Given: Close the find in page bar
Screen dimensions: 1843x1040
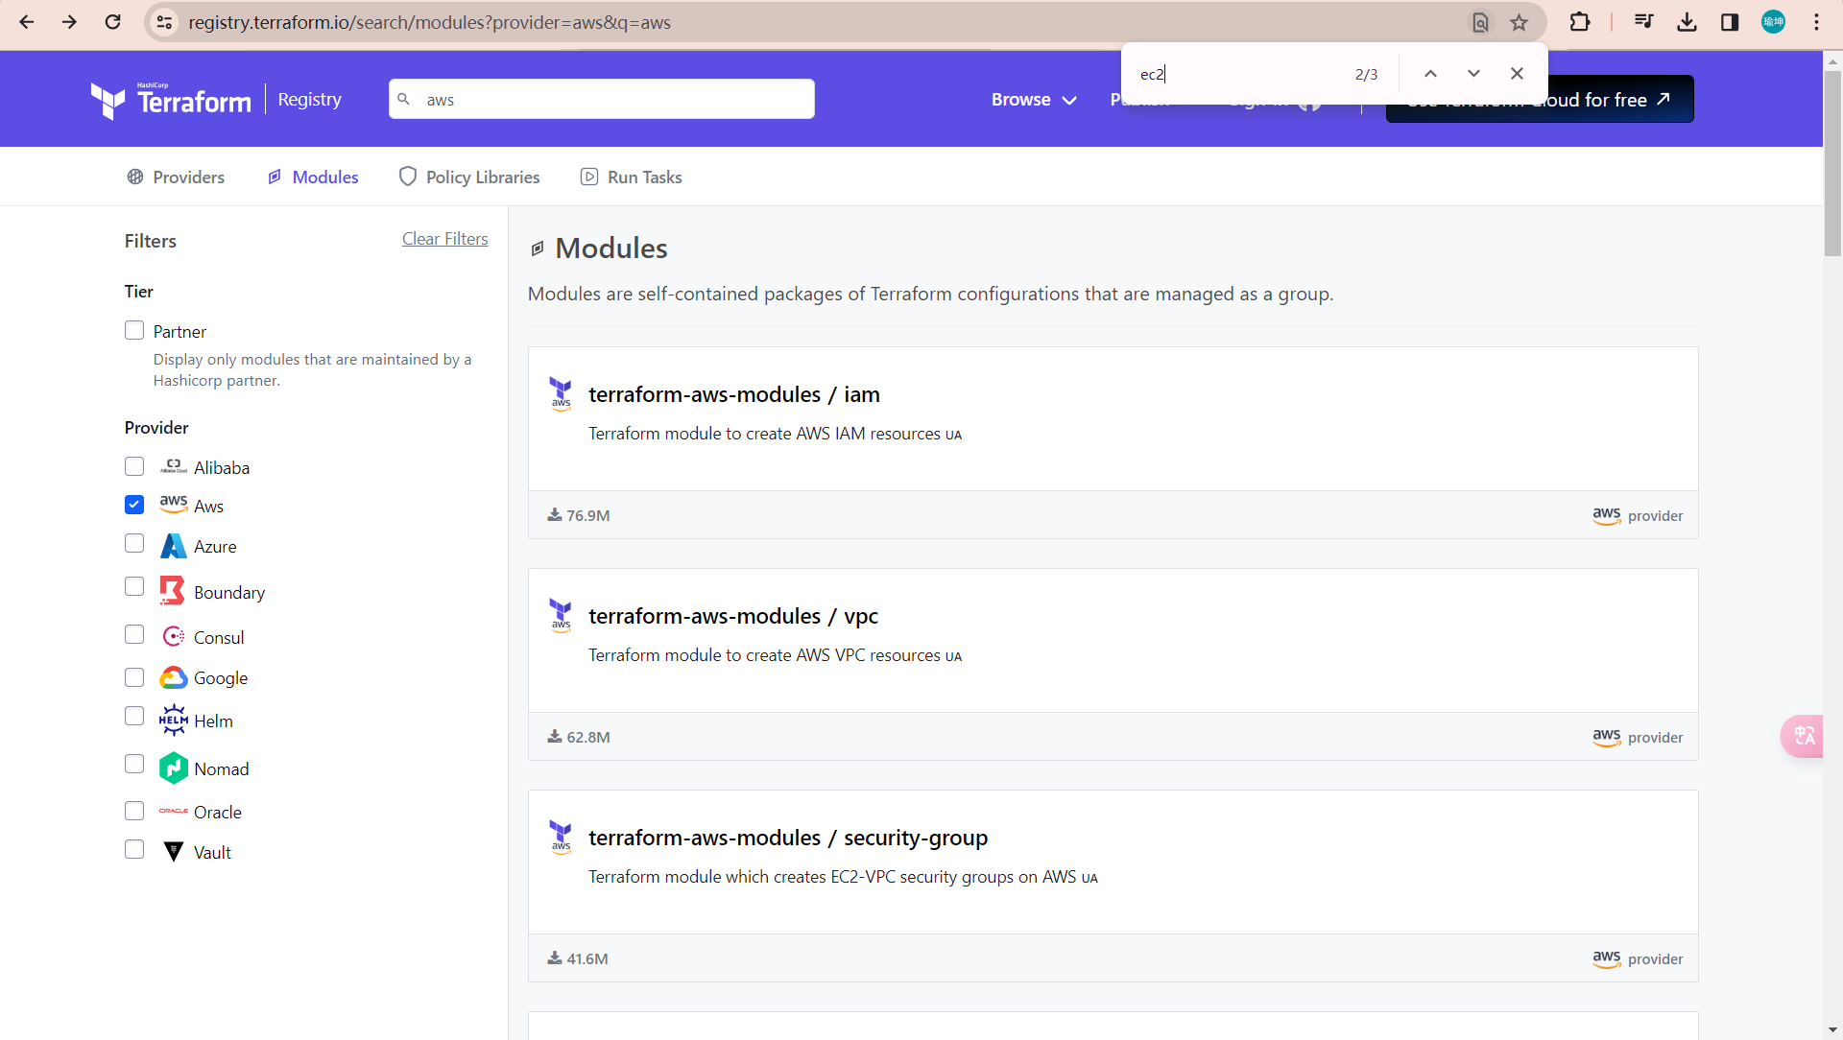Looking at the screenshot, I should pos(1517,74).
